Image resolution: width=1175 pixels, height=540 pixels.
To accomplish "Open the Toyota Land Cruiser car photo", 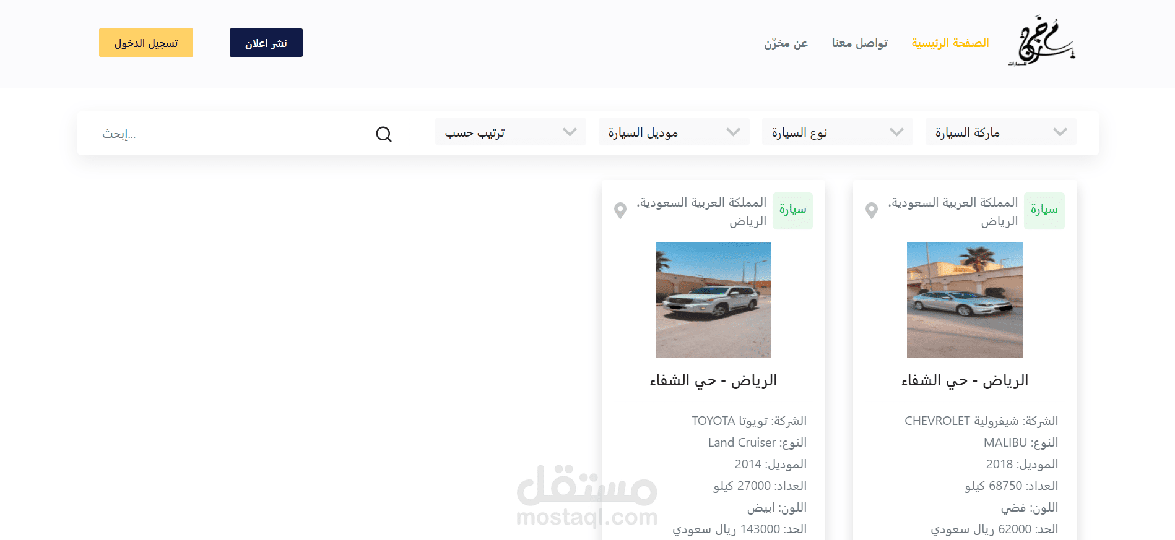I will click(x=713, y=299).
